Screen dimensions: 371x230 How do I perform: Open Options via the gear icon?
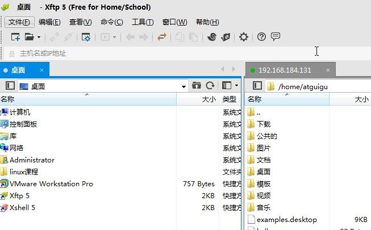pos(244,37)
